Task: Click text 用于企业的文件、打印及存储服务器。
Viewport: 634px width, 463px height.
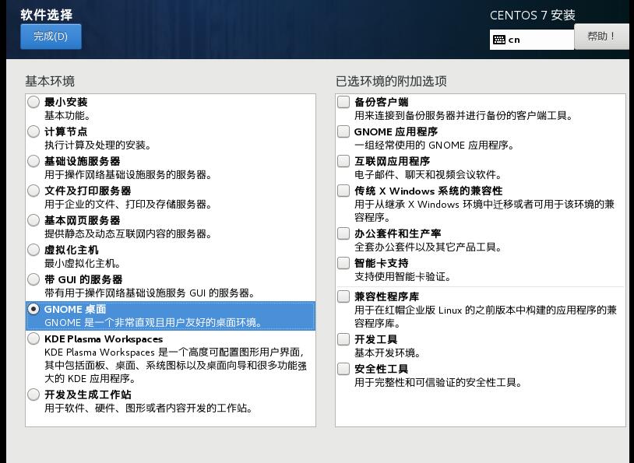Action: pyautogui.click(x=128, y=204)
